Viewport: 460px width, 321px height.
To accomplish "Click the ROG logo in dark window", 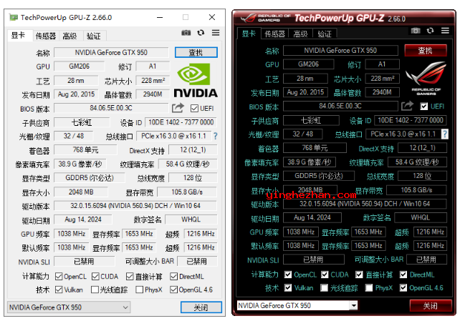I will point(426,78).
